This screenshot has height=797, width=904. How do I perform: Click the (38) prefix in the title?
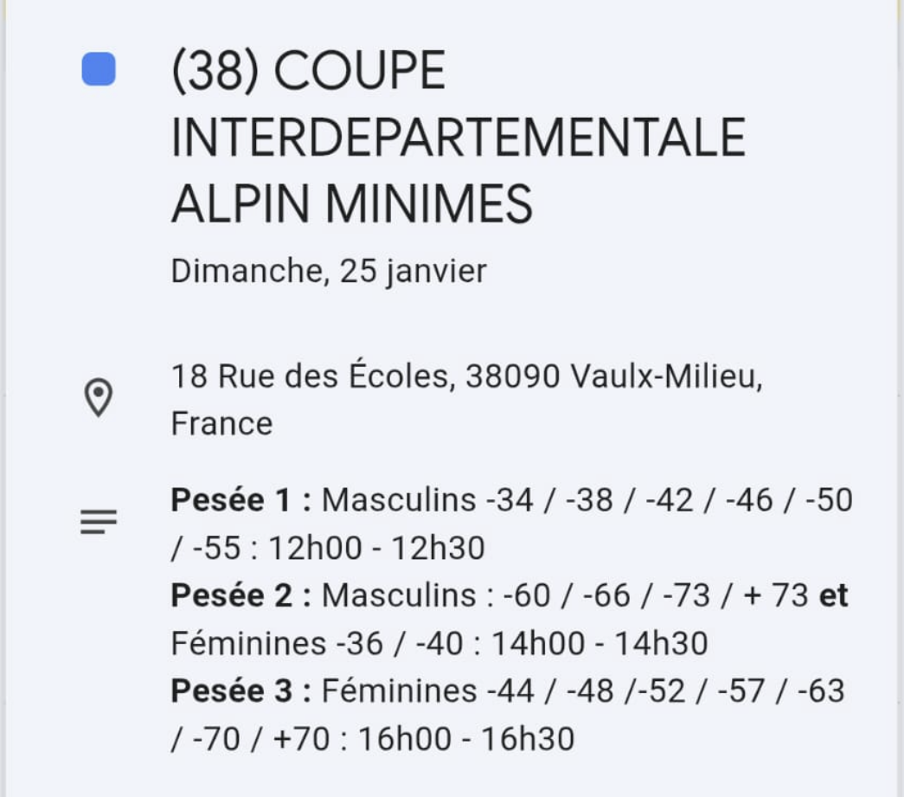(x=215, y=70)
